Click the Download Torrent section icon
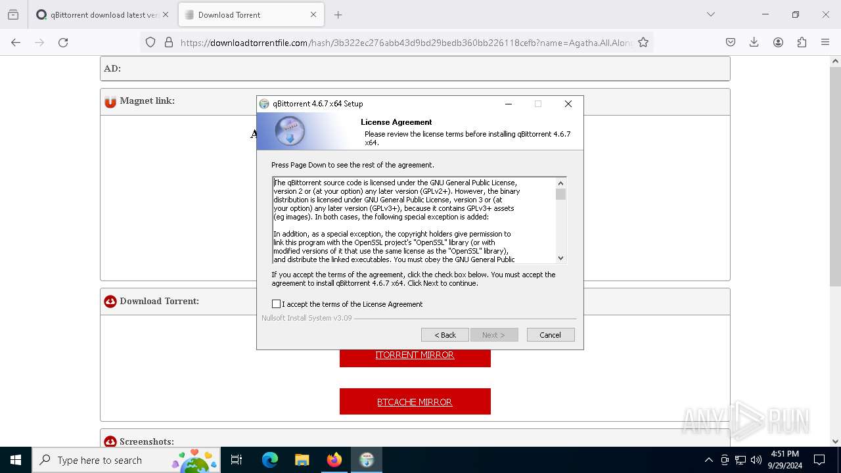 coord(110,302)
